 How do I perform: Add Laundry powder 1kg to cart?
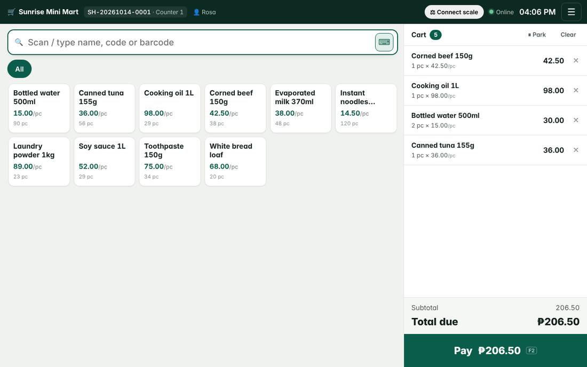tap(39, 162)
